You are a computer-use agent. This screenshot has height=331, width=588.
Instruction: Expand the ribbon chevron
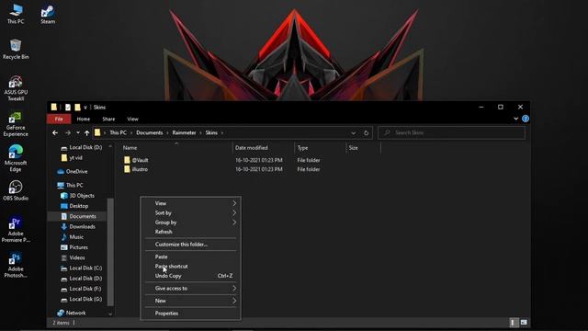coord(515,119)
